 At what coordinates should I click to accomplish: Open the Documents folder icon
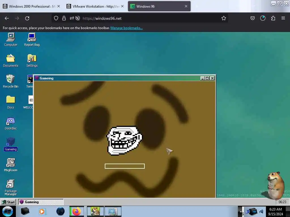tap(10, 60)
